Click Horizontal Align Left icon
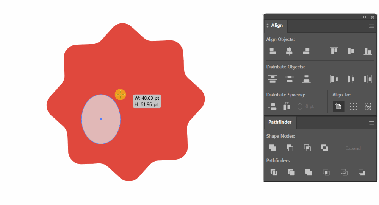This screenshot has height=205, width=379. coord(273,51)
